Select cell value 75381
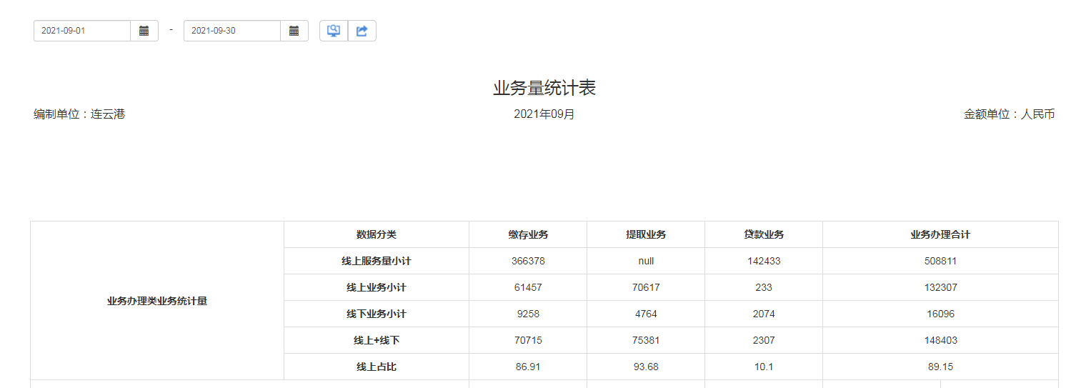The image size is (1076, 388). (x=646, y=340)
